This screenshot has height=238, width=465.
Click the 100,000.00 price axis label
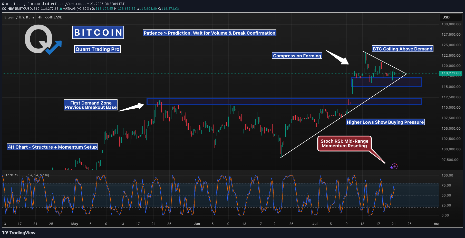(451, 149)
